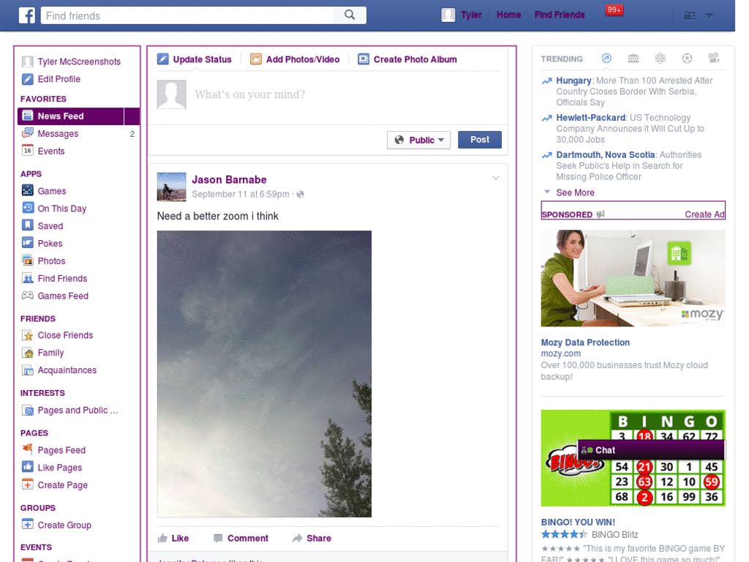Open the Public audience selector dropdown
The image size is (749, 562).
tap(419, 140)
